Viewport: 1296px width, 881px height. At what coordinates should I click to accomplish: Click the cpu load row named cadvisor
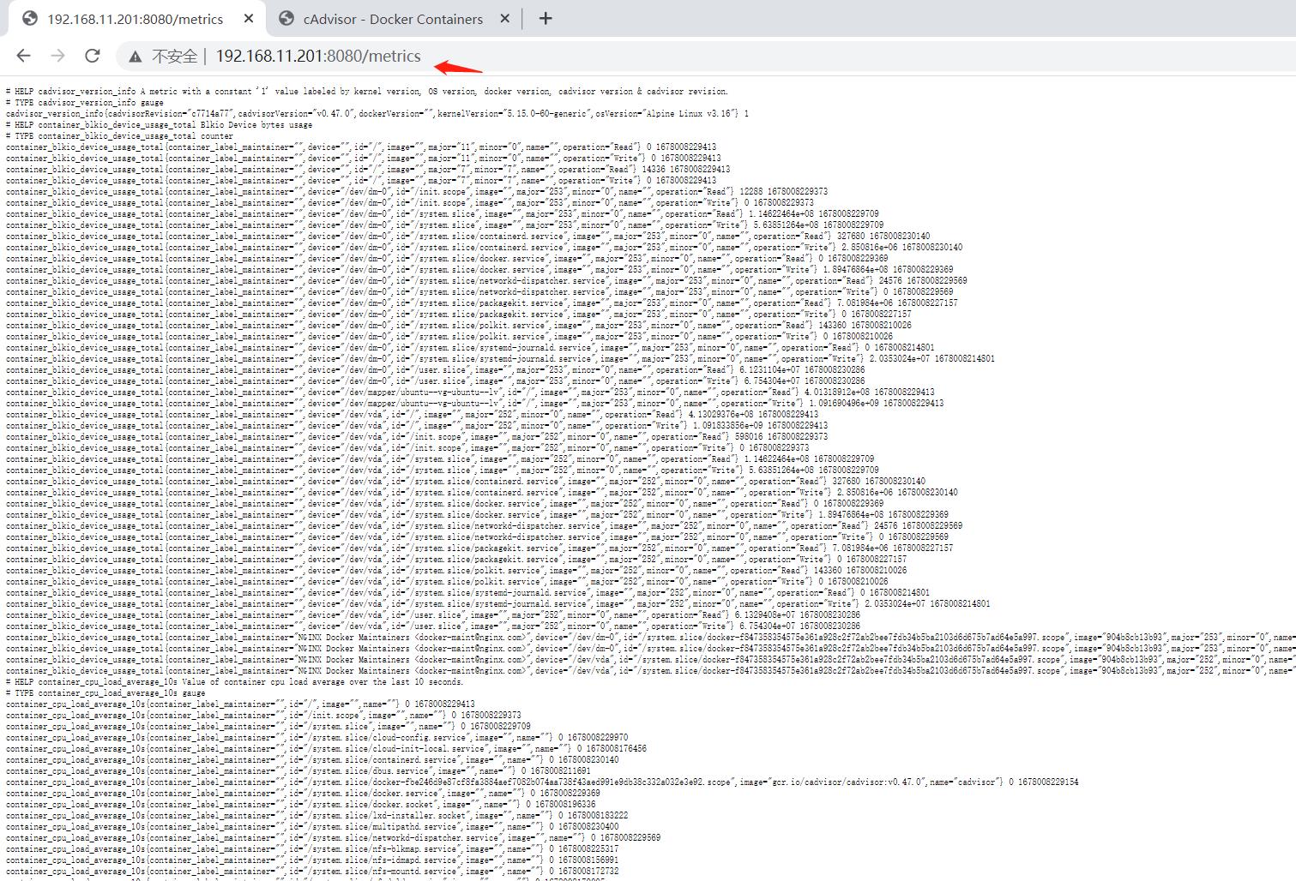[542, 782]
